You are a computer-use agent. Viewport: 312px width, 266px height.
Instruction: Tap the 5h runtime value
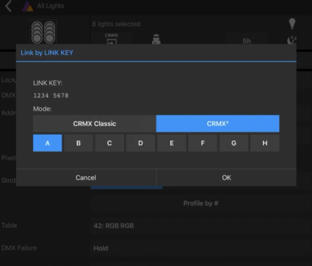[x=247, y=41]
